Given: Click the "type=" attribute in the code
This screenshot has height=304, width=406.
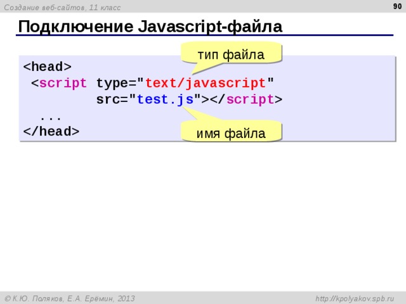Looking at the screenshot, I should (117, 83).
